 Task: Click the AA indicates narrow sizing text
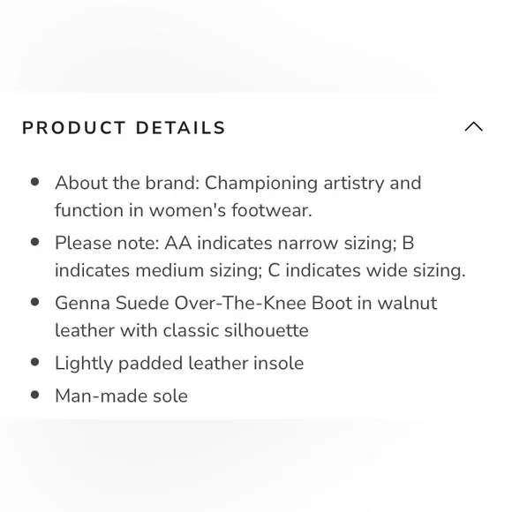tap(281, 244)
